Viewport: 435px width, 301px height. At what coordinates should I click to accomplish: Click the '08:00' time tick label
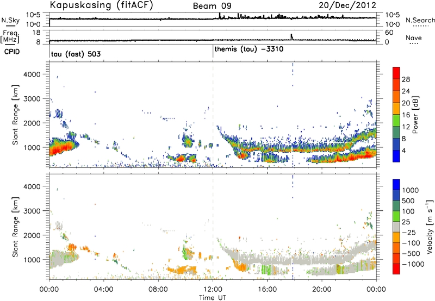[158, 290]
